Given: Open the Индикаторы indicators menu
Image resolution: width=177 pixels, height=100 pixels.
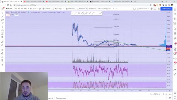Looking at the screenshot, I should pos(58,9).
